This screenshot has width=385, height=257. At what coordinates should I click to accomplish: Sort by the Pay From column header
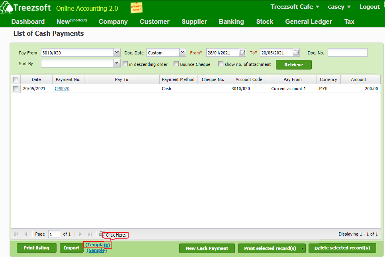(293, 79)
